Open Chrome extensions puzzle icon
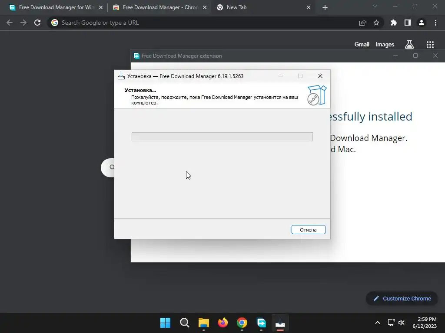This screenshot has width=445, height=333. coord(394,23)
